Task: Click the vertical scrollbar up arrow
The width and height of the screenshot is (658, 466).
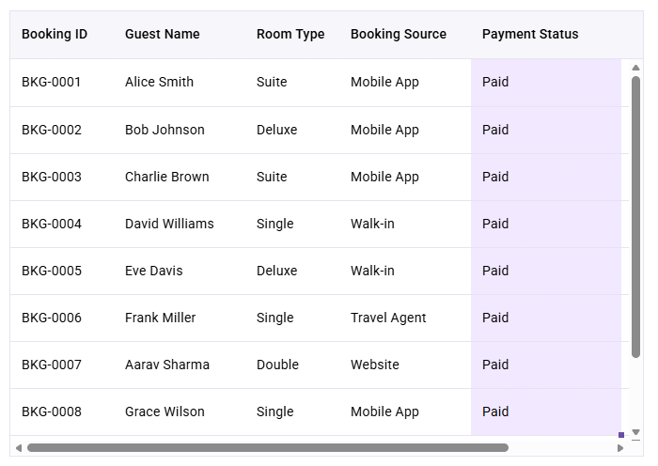Action: click(635, 68)
